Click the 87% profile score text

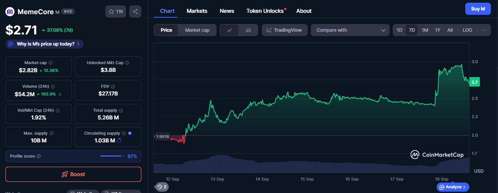tap(132, 156)
